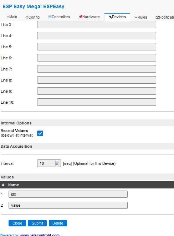This screenshot has width=174, height=236.
Task: Open the www.letscontrolit.com link
Action: (x=40, y=235)
